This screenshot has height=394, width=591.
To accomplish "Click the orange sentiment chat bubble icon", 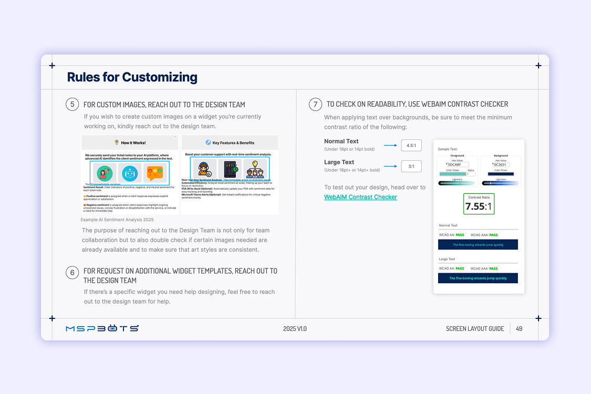I will (155, 173).
